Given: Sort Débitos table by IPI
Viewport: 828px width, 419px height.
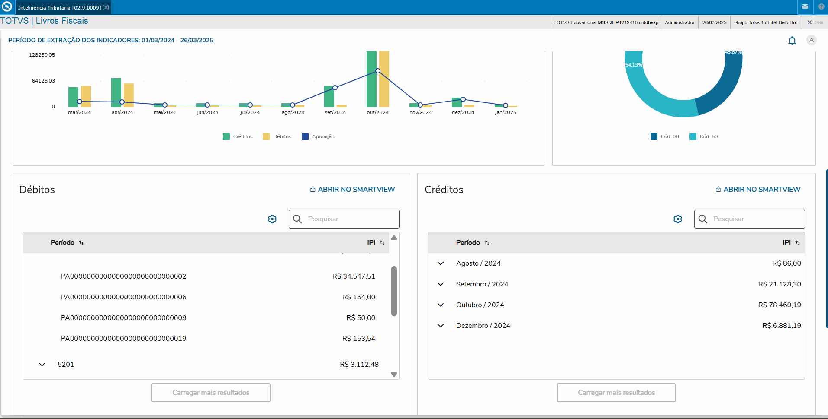Looking at the screenshot, I should point(382,243).
